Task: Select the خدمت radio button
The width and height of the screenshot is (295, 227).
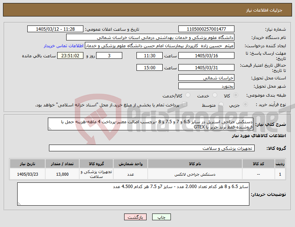Action: pos(215,95)
